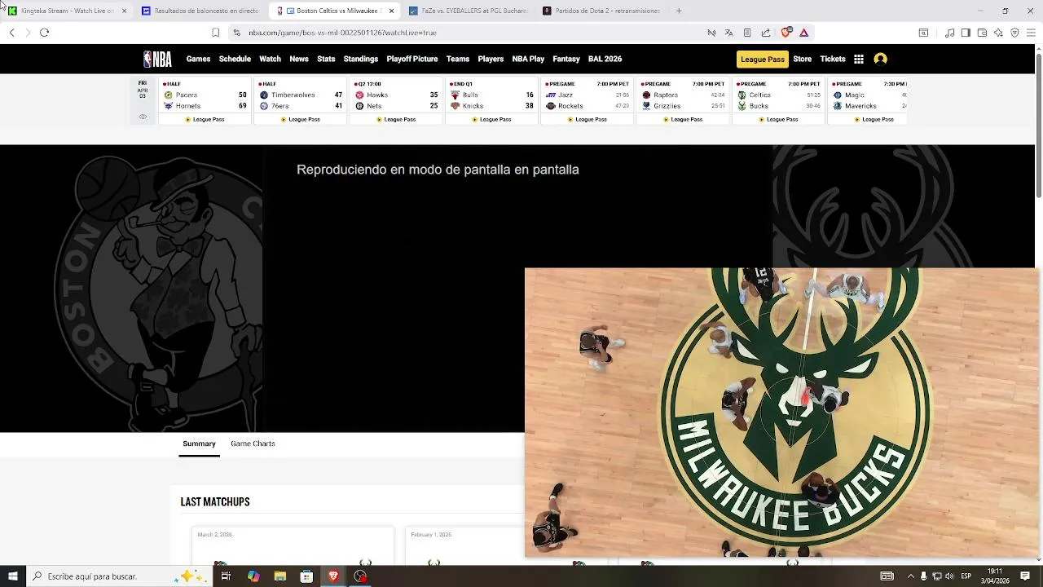
Task: Click the Brave Shields lion icon
Action: tap(786, 33)
